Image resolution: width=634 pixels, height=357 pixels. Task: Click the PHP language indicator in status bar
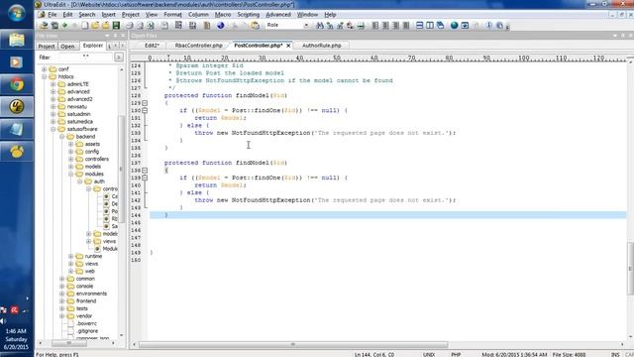click(x=456, y=355)
